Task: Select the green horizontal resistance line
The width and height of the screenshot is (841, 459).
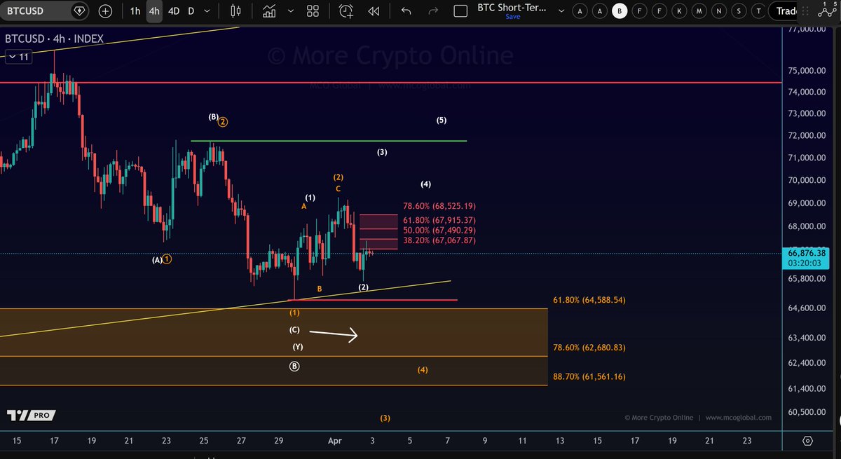Action: [329, 141]
